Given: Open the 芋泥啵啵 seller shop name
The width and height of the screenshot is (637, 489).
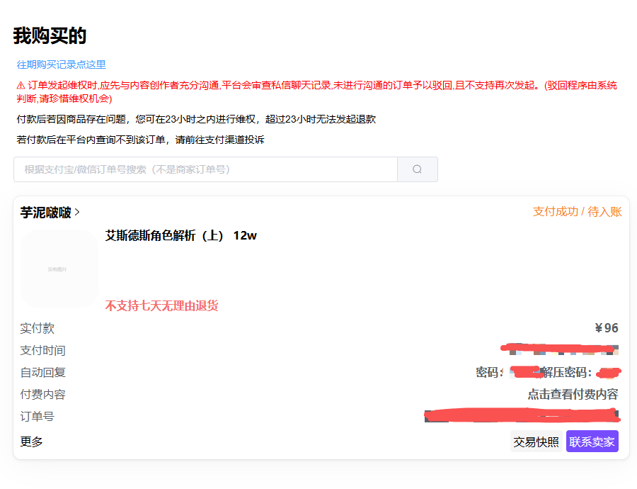Looking at the screenshot, I should 45,212.
